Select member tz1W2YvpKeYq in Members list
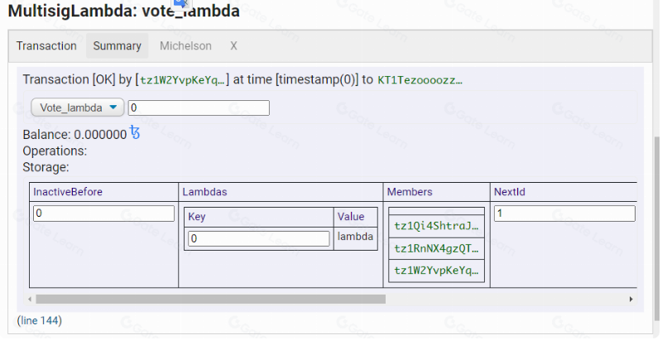 (x=437, y=271)
